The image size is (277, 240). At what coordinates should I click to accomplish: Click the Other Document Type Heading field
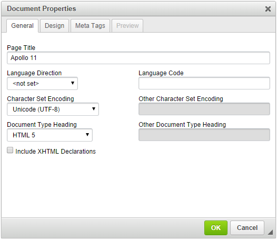pos(204,135)
